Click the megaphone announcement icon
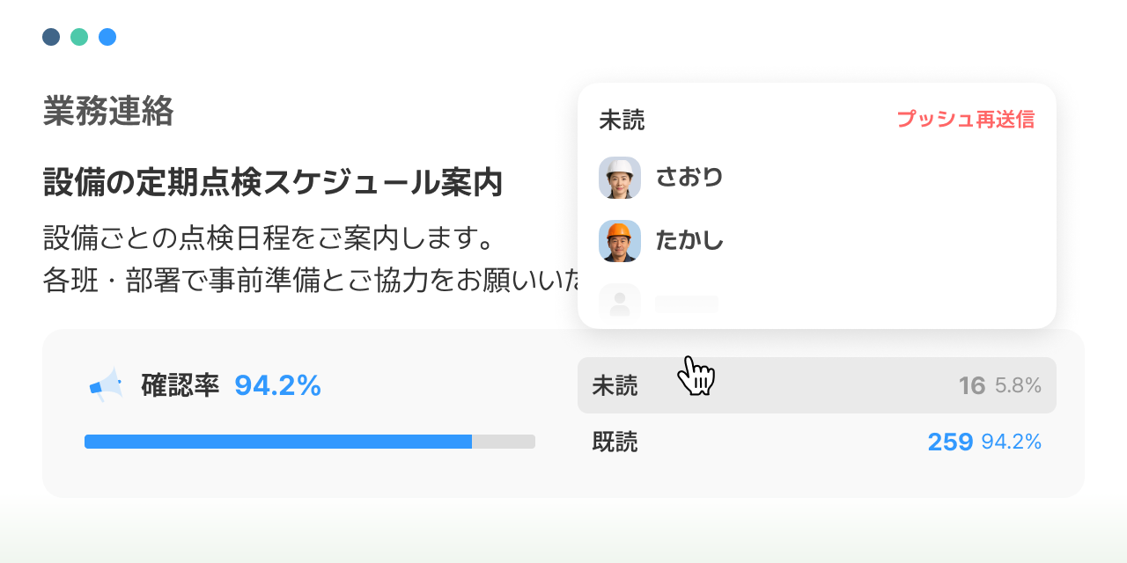Viewport: 1127px width, 563px height. [x=107, y=385]
